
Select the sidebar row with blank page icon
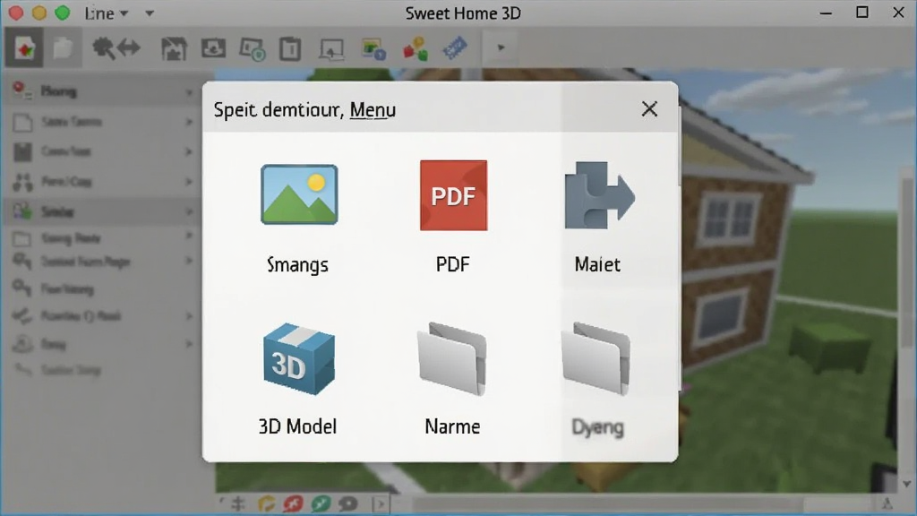click(102, 122)
